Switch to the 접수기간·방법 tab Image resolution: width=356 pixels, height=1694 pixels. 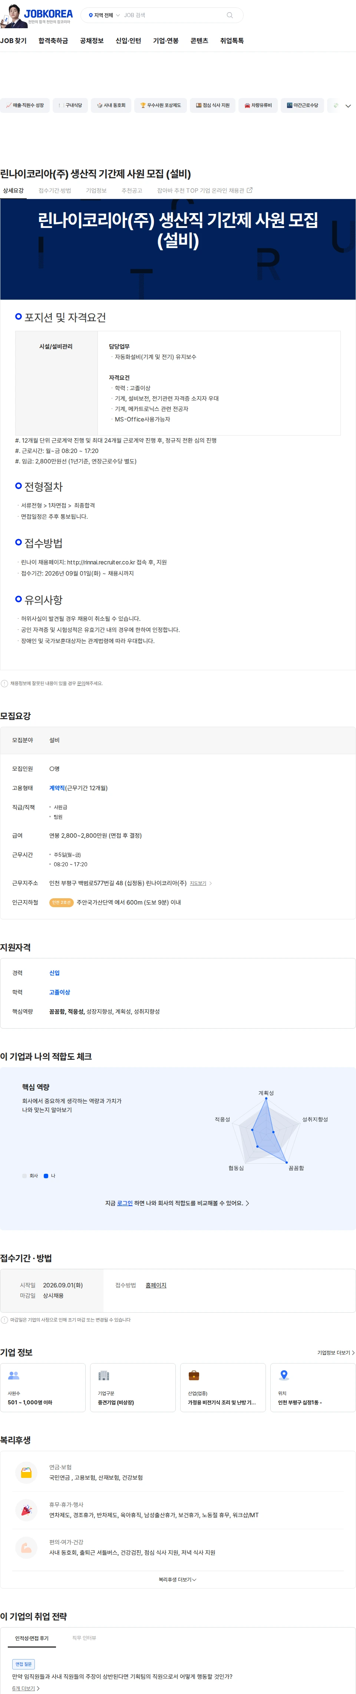pyautogui.click(x=55, y=191)
